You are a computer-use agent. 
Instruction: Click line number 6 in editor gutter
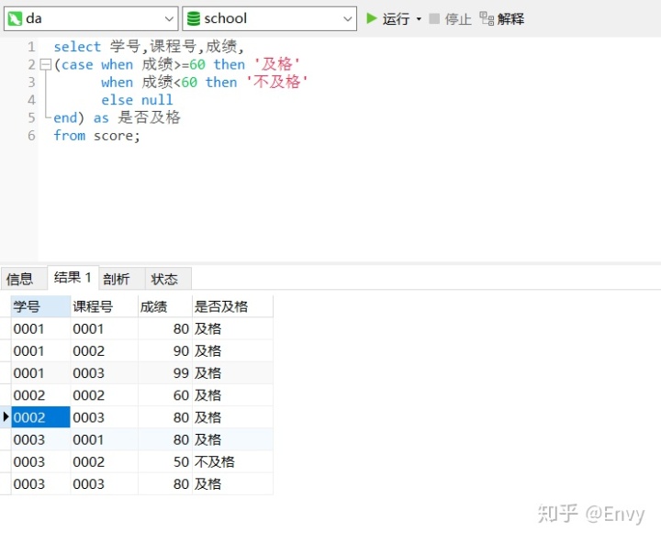31,136
